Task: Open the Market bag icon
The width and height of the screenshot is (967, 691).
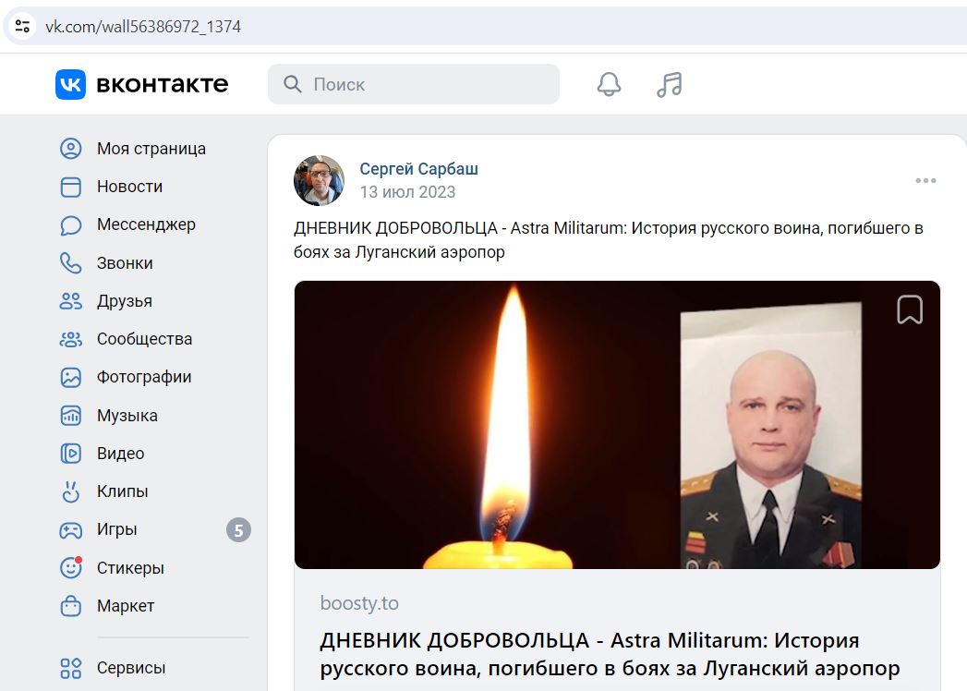Action: 71,606
